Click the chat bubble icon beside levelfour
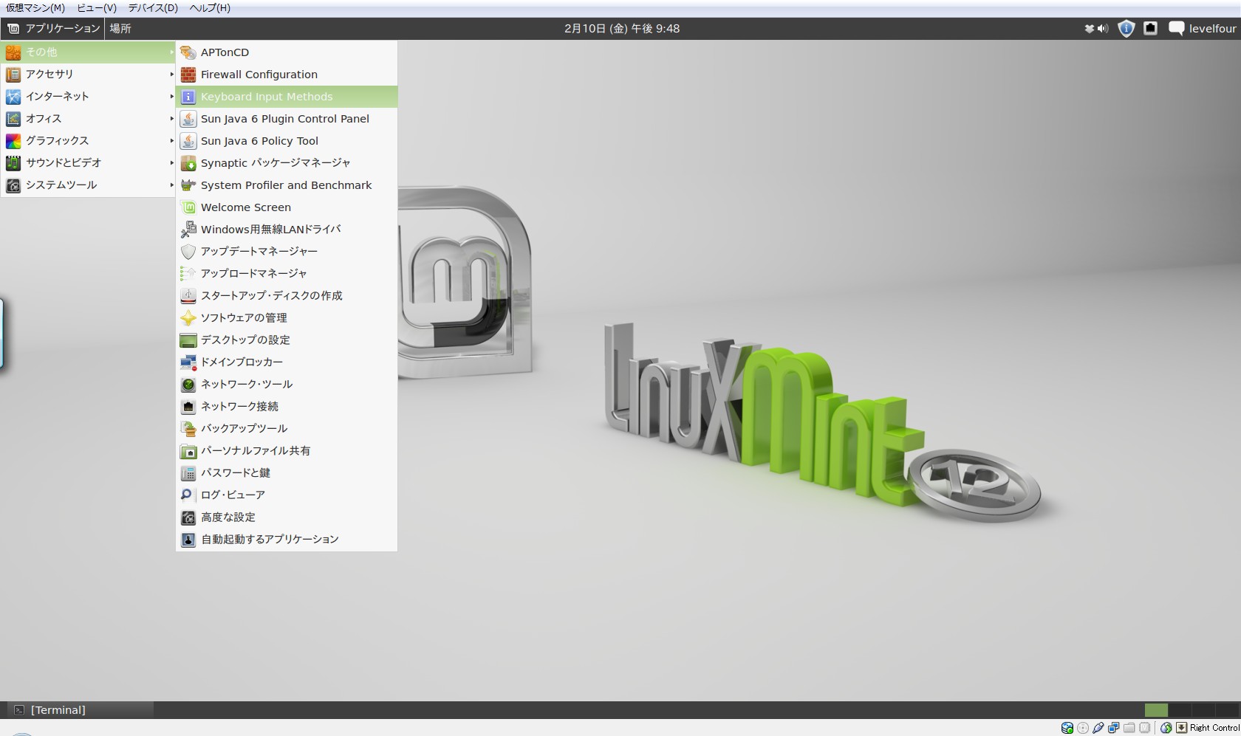Image resolution: width=1241 pixels, height=736 pixels. click(1177, 28)
